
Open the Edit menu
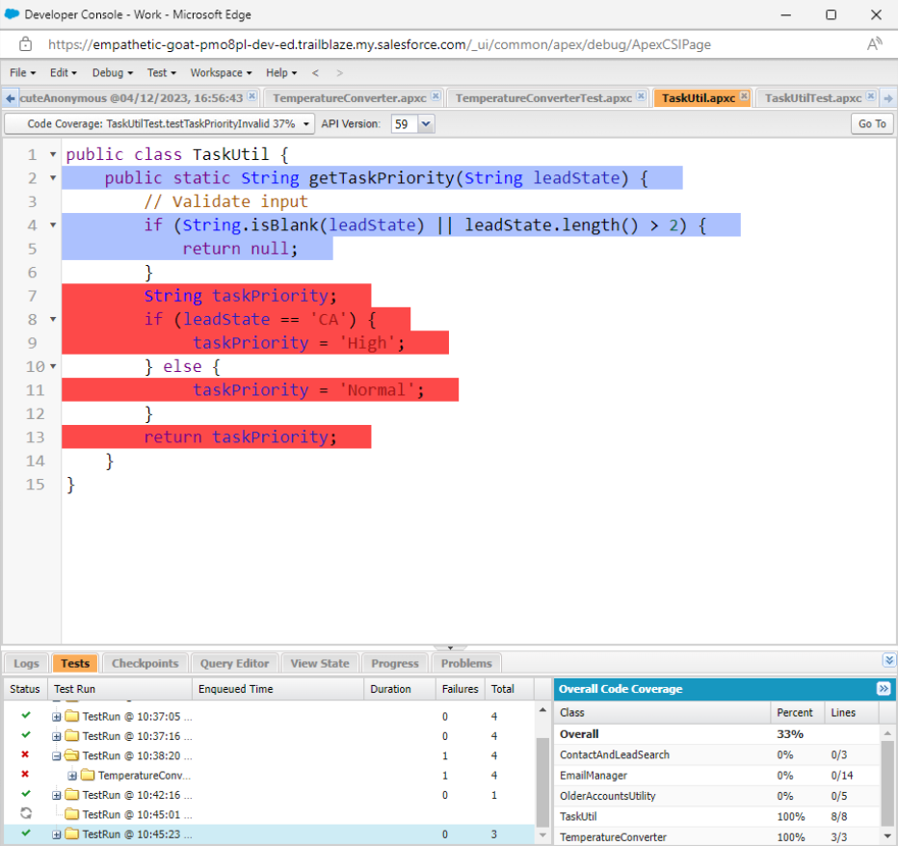[x=63, y=72]
